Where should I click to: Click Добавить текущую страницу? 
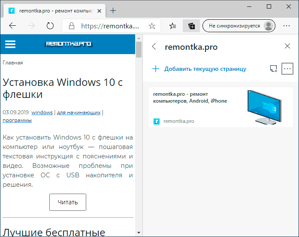click(199, 69)
